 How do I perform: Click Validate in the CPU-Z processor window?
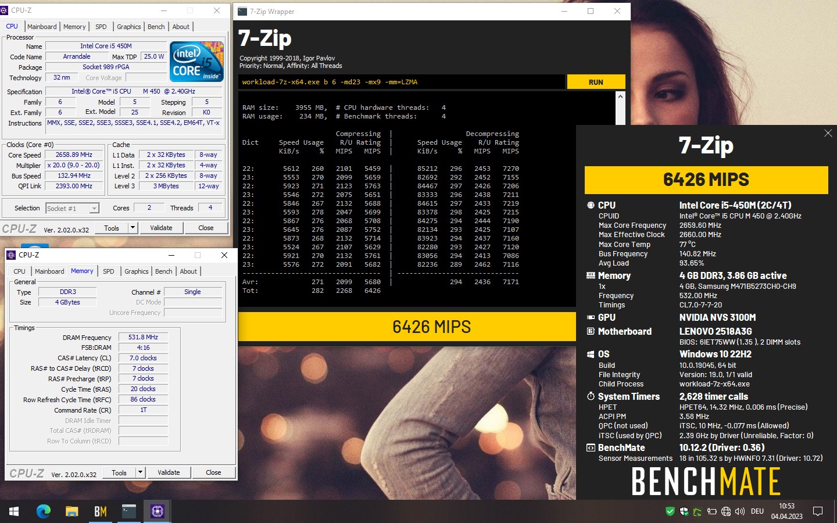point(161,228)
